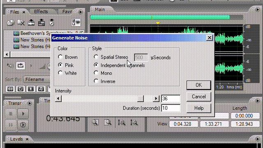Click the Close File icon in Files panel

pyautogui.click(x=21, y=23)
